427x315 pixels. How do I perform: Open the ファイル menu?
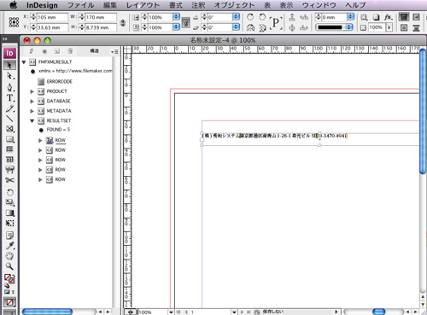click(80, 5)
